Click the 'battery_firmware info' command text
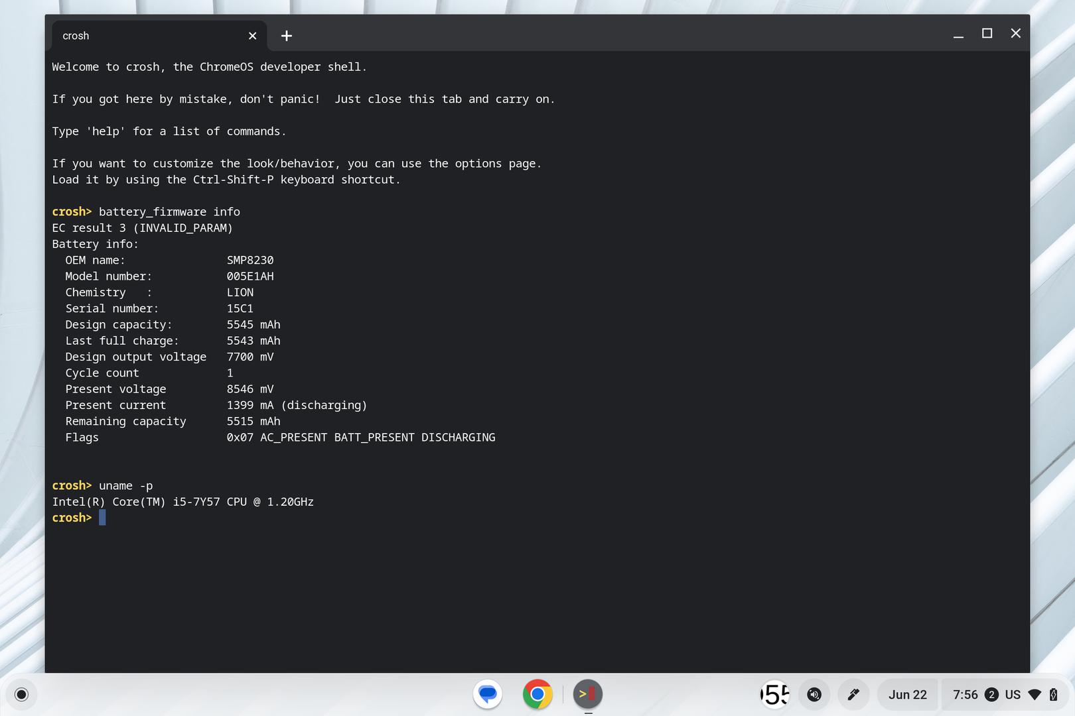1075x716 pixels. point(169,211)
